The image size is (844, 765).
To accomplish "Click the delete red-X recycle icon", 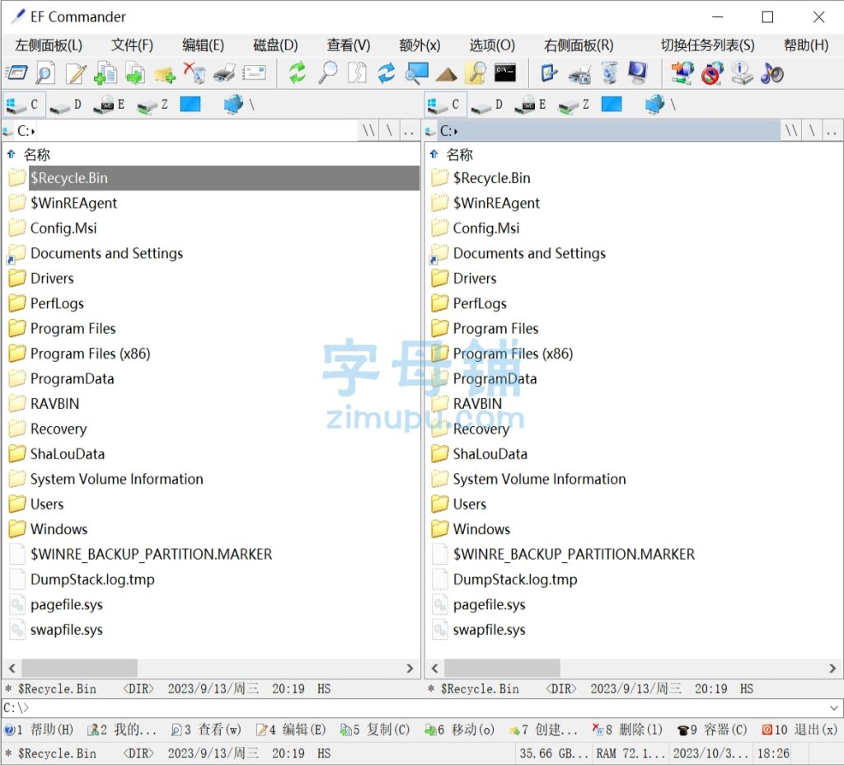I will 195,73.
